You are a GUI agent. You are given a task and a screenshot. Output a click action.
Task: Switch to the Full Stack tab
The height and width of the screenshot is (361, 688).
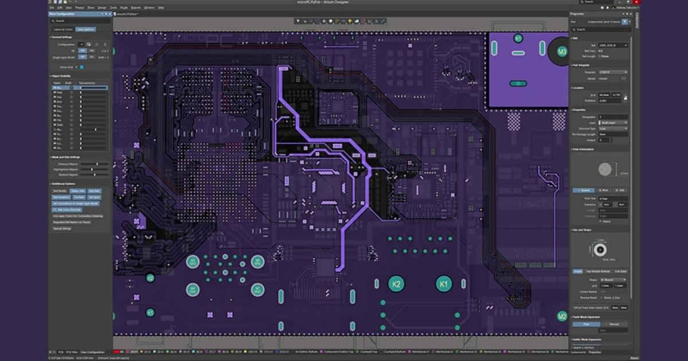621,271
